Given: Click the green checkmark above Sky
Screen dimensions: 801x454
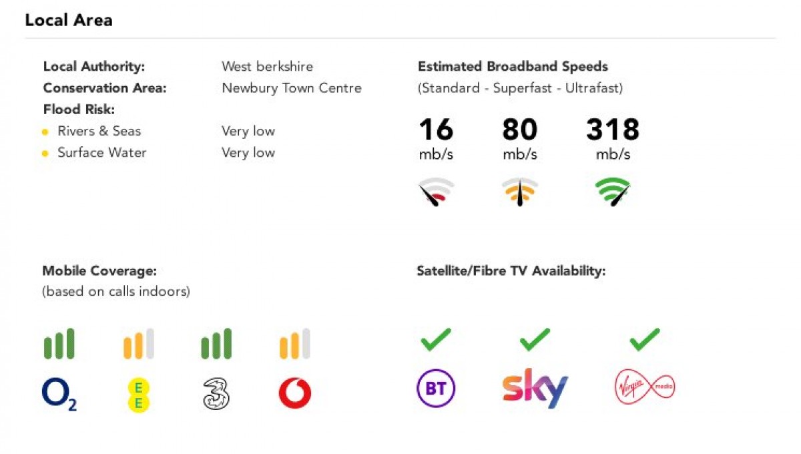Looking at the screenshot, I should tap(535, 339).
